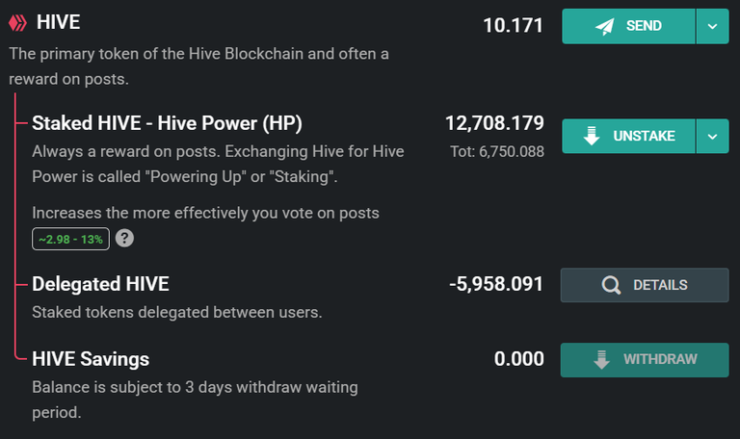This screenshot has width=740, height=439.
Task: Expand the SEND dropdown chevron
Action: 713,26
